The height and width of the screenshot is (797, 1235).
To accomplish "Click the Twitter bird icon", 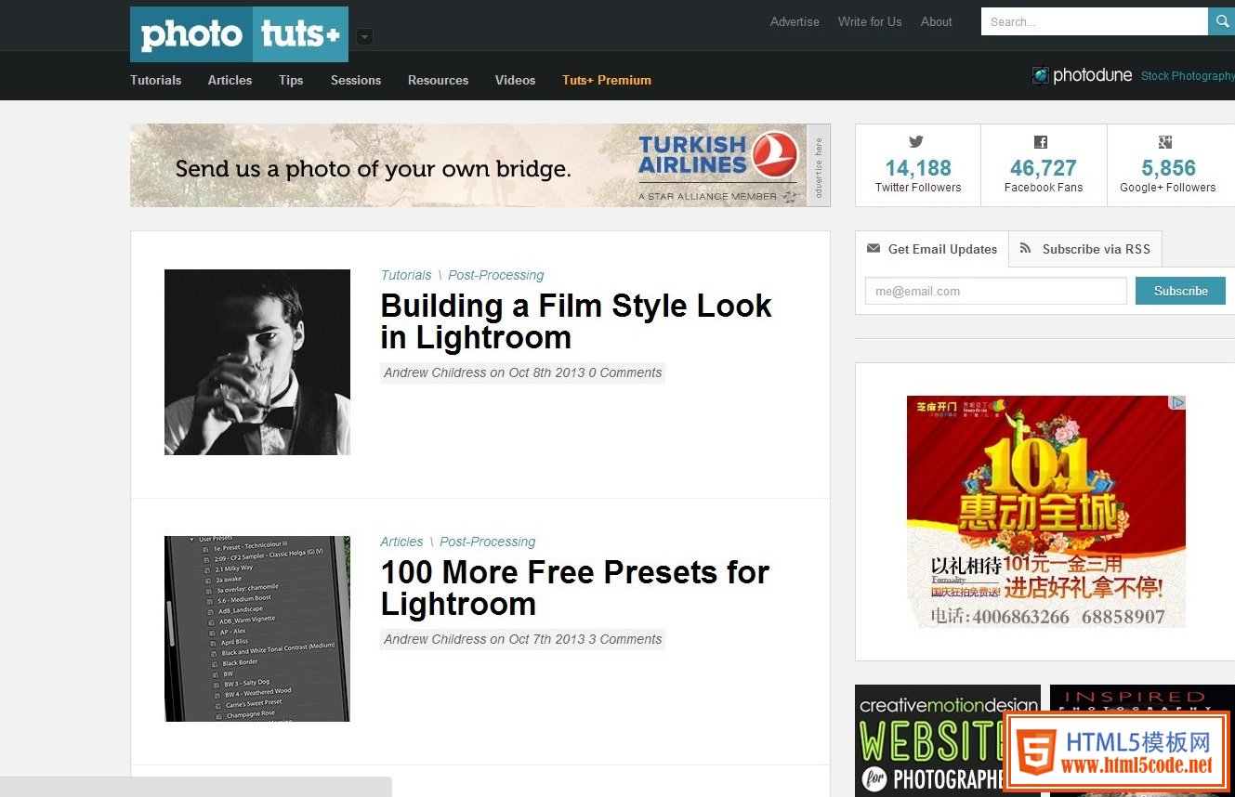I will click(916, 142).
